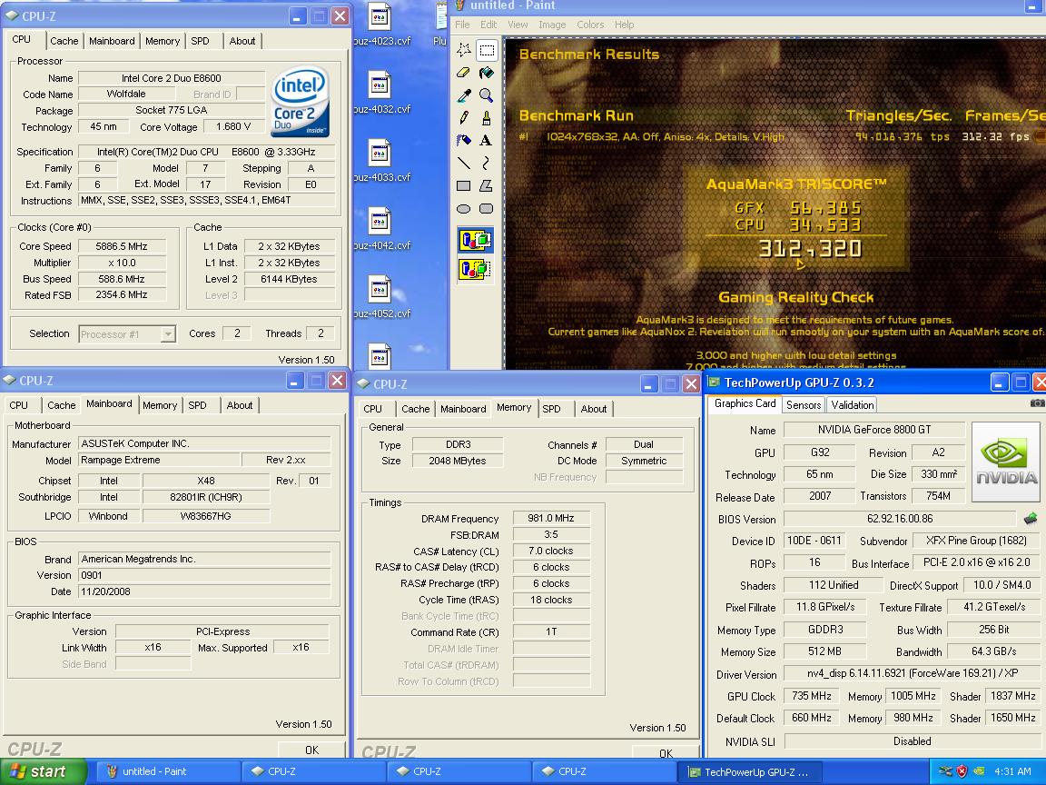Choose the Eraser tool in Paint

tap(464, 73)
